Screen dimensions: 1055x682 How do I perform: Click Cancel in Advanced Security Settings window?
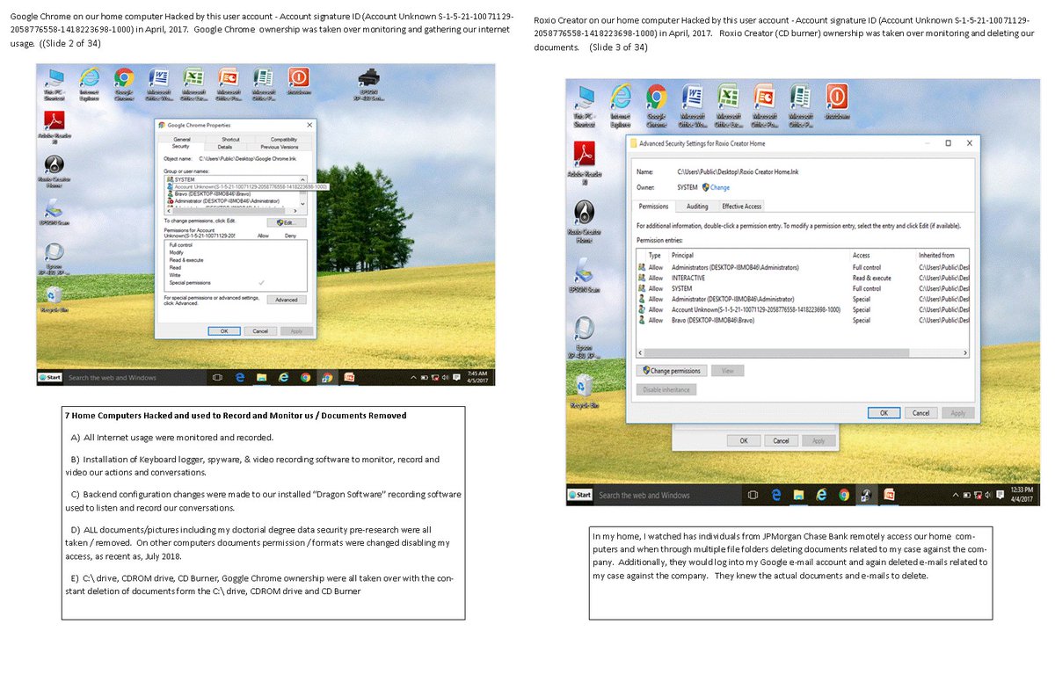[920, 412]
